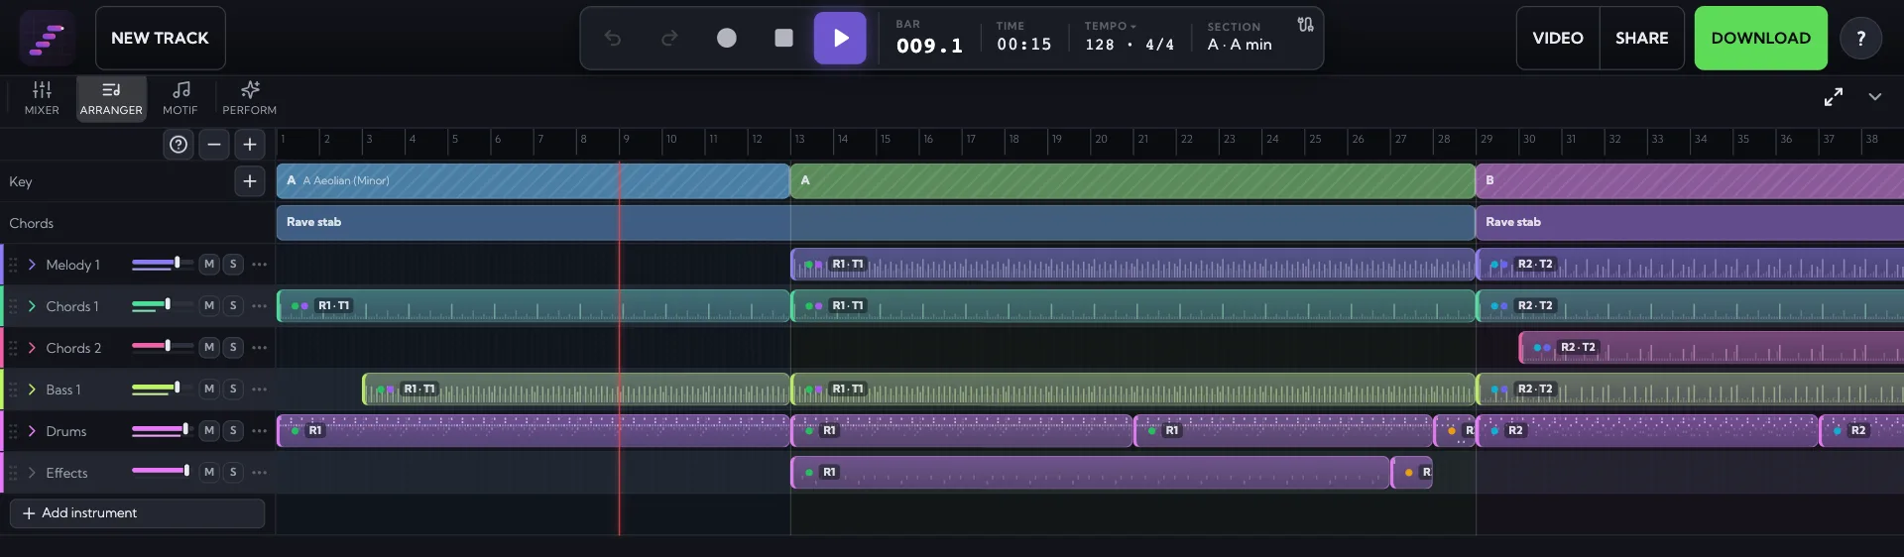The width and height of the screenshot is (1904, 557).
Task: Open the Motif tab
Action: (180, 98)
